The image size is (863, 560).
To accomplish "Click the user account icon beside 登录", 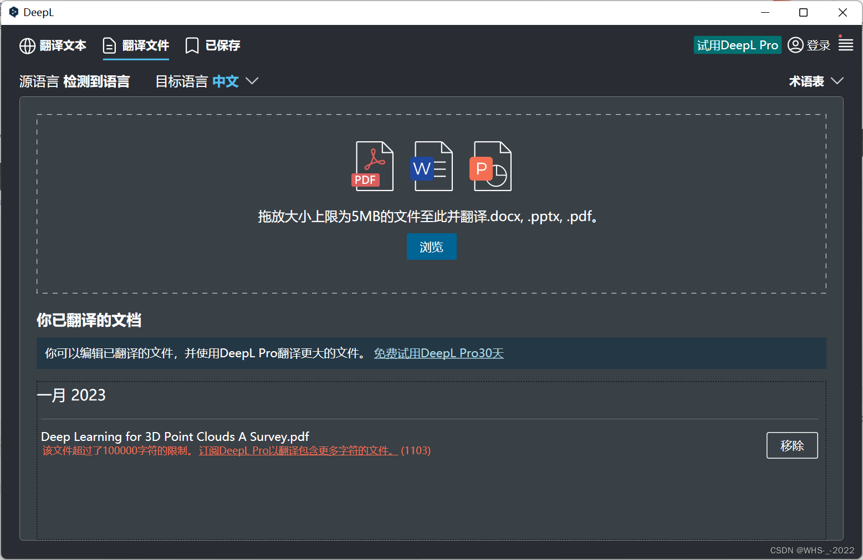I will coord(795,45).
